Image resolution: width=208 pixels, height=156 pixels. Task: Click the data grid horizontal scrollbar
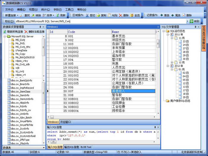point(101,117)
